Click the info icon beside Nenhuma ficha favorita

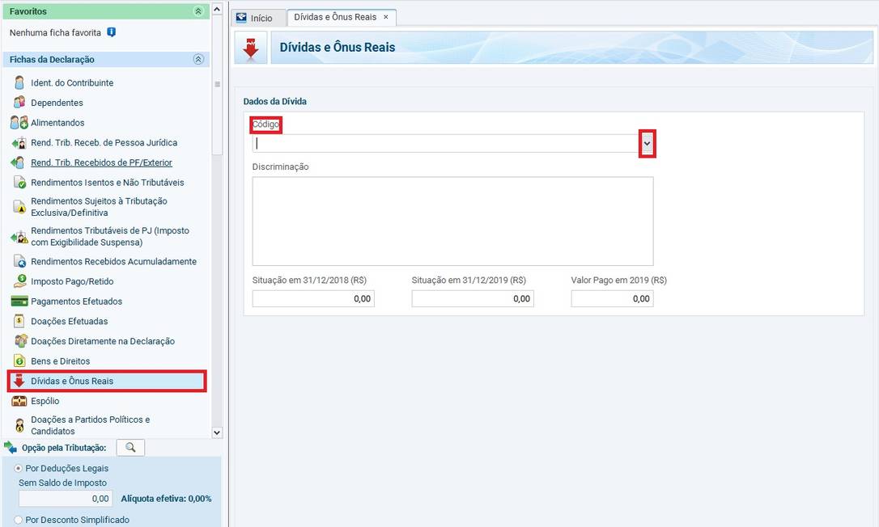[x=112, y=32]
